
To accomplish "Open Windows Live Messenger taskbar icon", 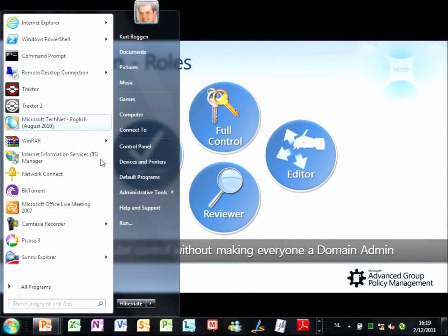I will 235,326.
